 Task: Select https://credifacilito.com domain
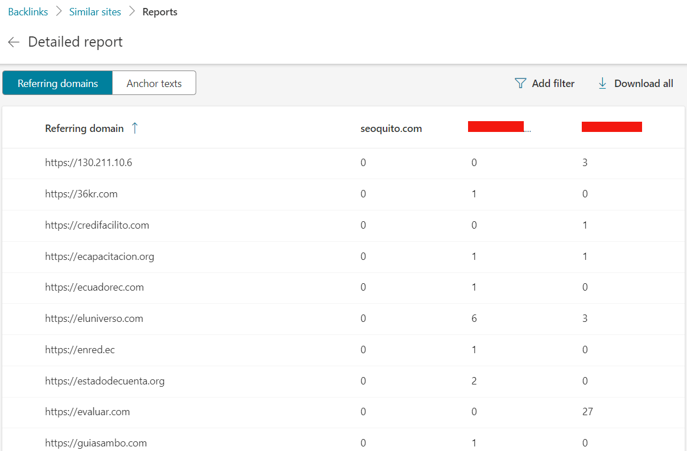97,225
